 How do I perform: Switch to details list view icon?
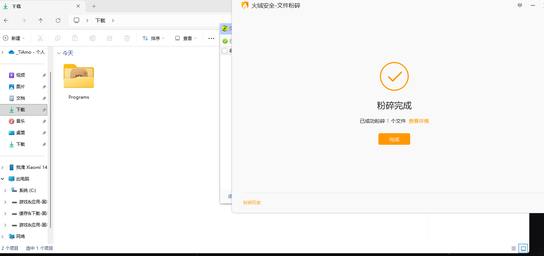pyautogui.click(x=514, y=248)
